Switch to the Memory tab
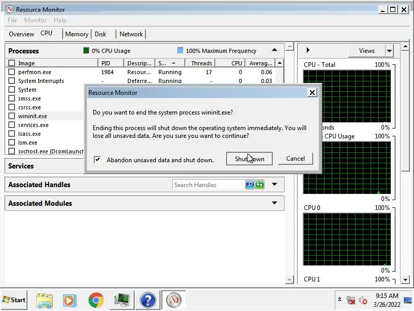Image resolution: width=414 pixels, height=311 pixels. [x=77, y=34]
